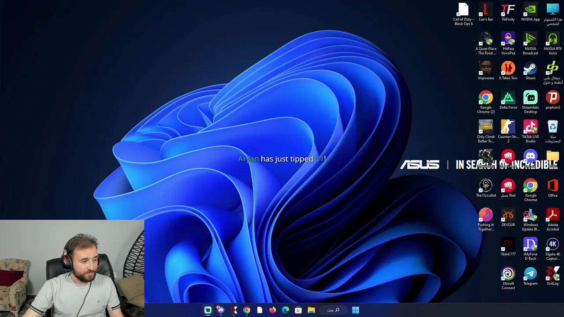Open the DEVOUR game shortcut

tap(508, 218)
